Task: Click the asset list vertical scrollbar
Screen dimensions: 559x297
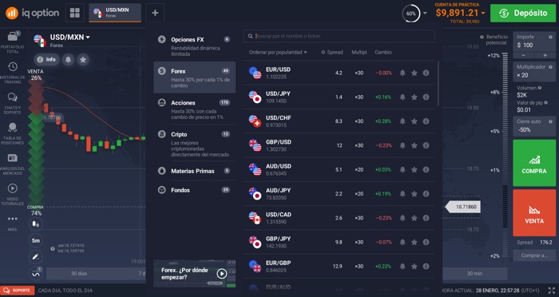Action: click(x=438, y=84)
